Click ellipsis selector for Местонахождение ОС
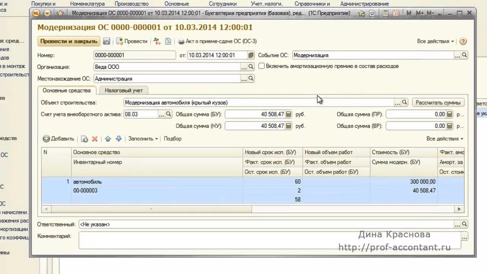Screen dimensions: 487x274 tap(244, 78)
